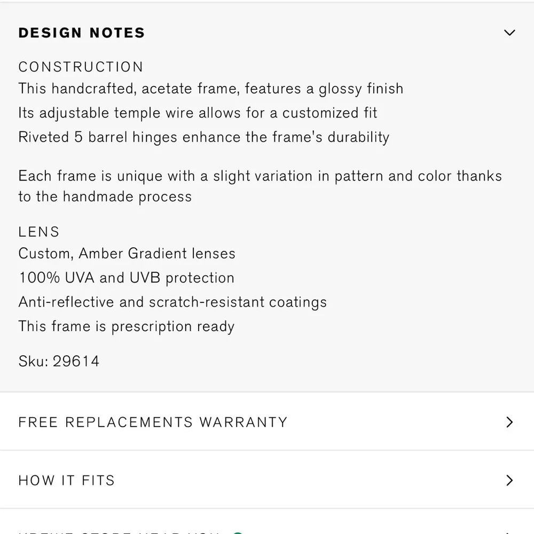The height and width of the screenshot is (534, 534).
Task: Click the Custom, Amber Gradient lenses line
Action: point(127,254)
